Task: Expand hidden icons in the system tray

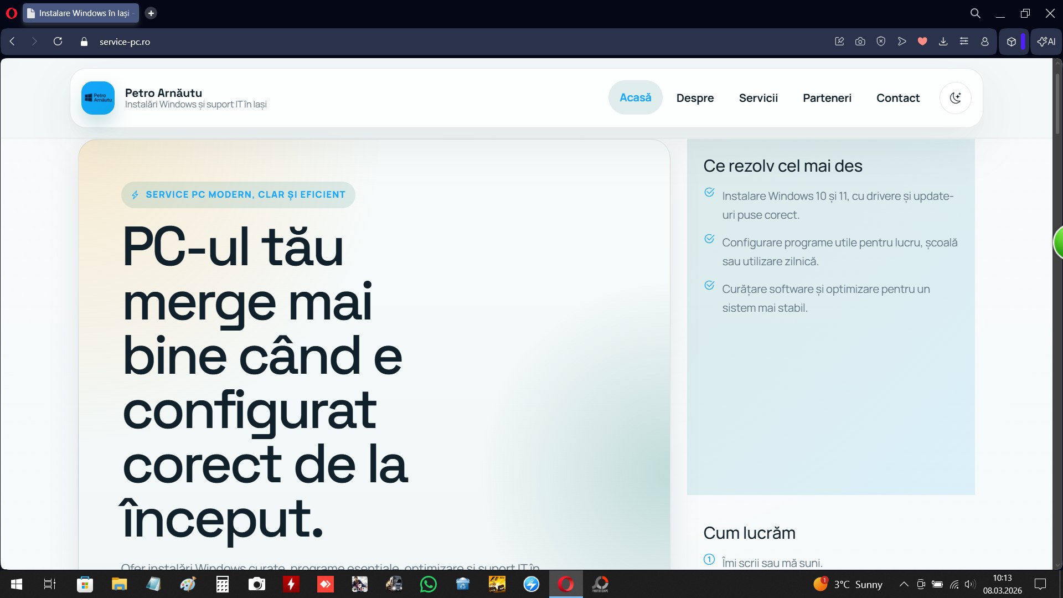Action: pos(904,584)
